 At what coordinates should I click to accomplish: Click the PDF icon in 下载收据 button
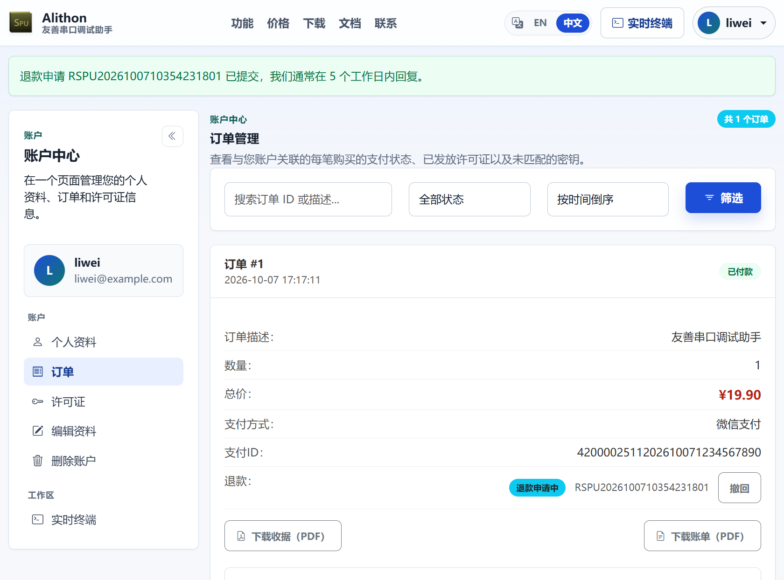[x=241, y=536]
